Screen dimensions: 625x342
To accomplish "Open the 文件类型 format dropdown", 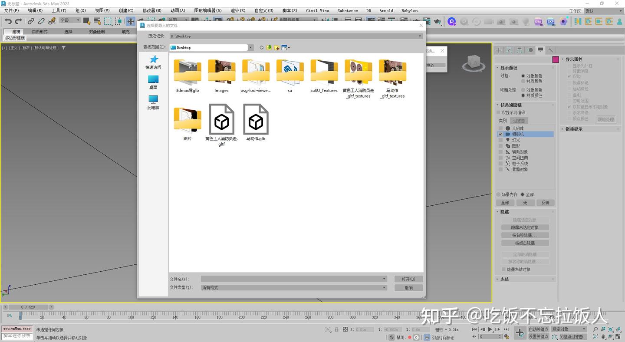I will 384,287.
